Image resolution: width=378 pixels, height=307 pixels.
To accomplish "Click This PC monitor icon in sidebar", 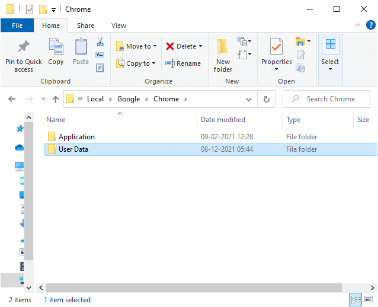I will (x=20, y=167).
